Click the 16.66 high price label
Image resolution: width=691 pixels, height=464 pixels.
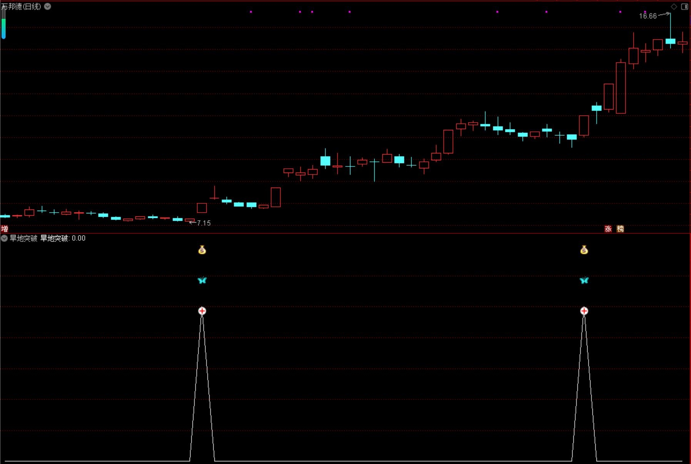[648, 16]
